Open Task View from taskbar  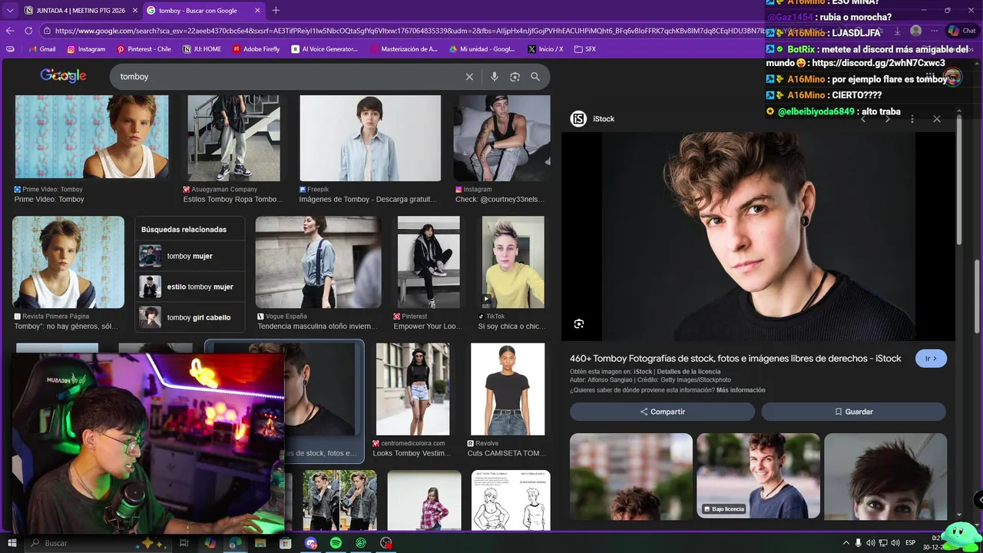(184, 543)
